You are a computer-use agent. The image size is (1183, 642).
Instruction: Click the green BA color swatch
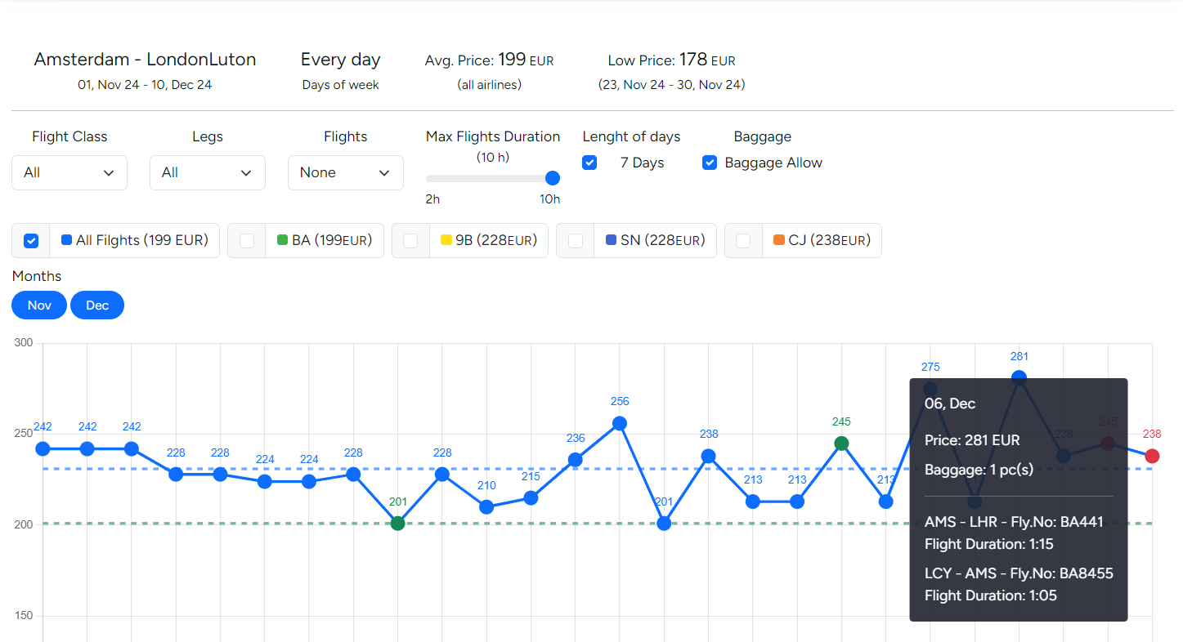coord(283,240)
